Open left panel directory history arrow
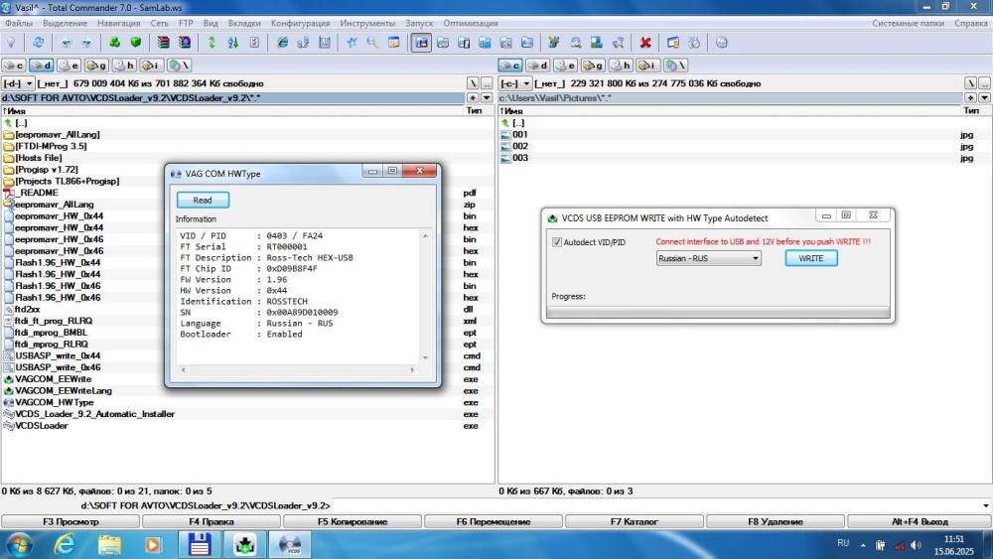The width and height of the screenshot is (993, 559). click(x=487, y=98)
